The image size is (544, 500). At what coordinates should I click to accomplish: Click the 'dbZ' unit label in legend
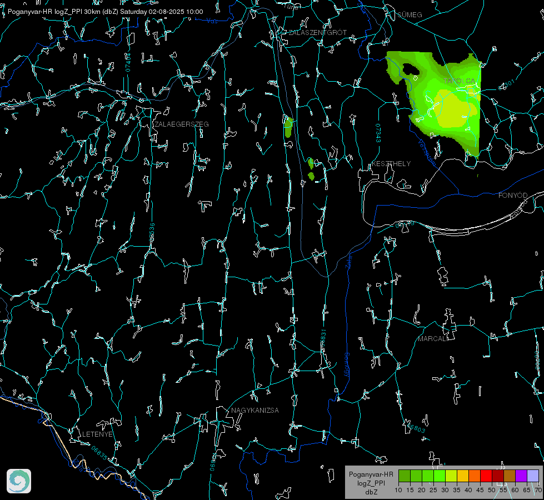coord(371,492)
